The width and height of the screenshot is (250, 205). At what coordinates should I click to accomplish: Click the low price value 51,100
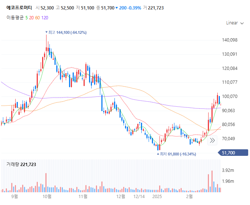pos(88,8)
